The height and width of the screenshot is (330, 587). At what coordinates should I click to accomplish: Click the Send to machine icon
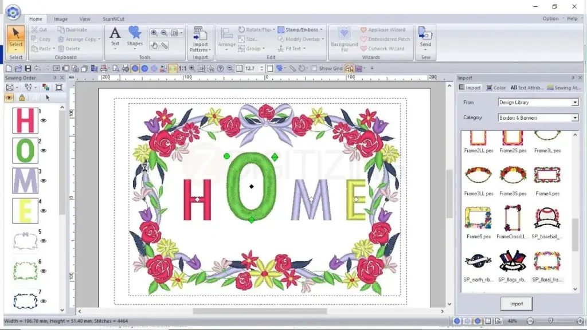(x=425, y=37)
